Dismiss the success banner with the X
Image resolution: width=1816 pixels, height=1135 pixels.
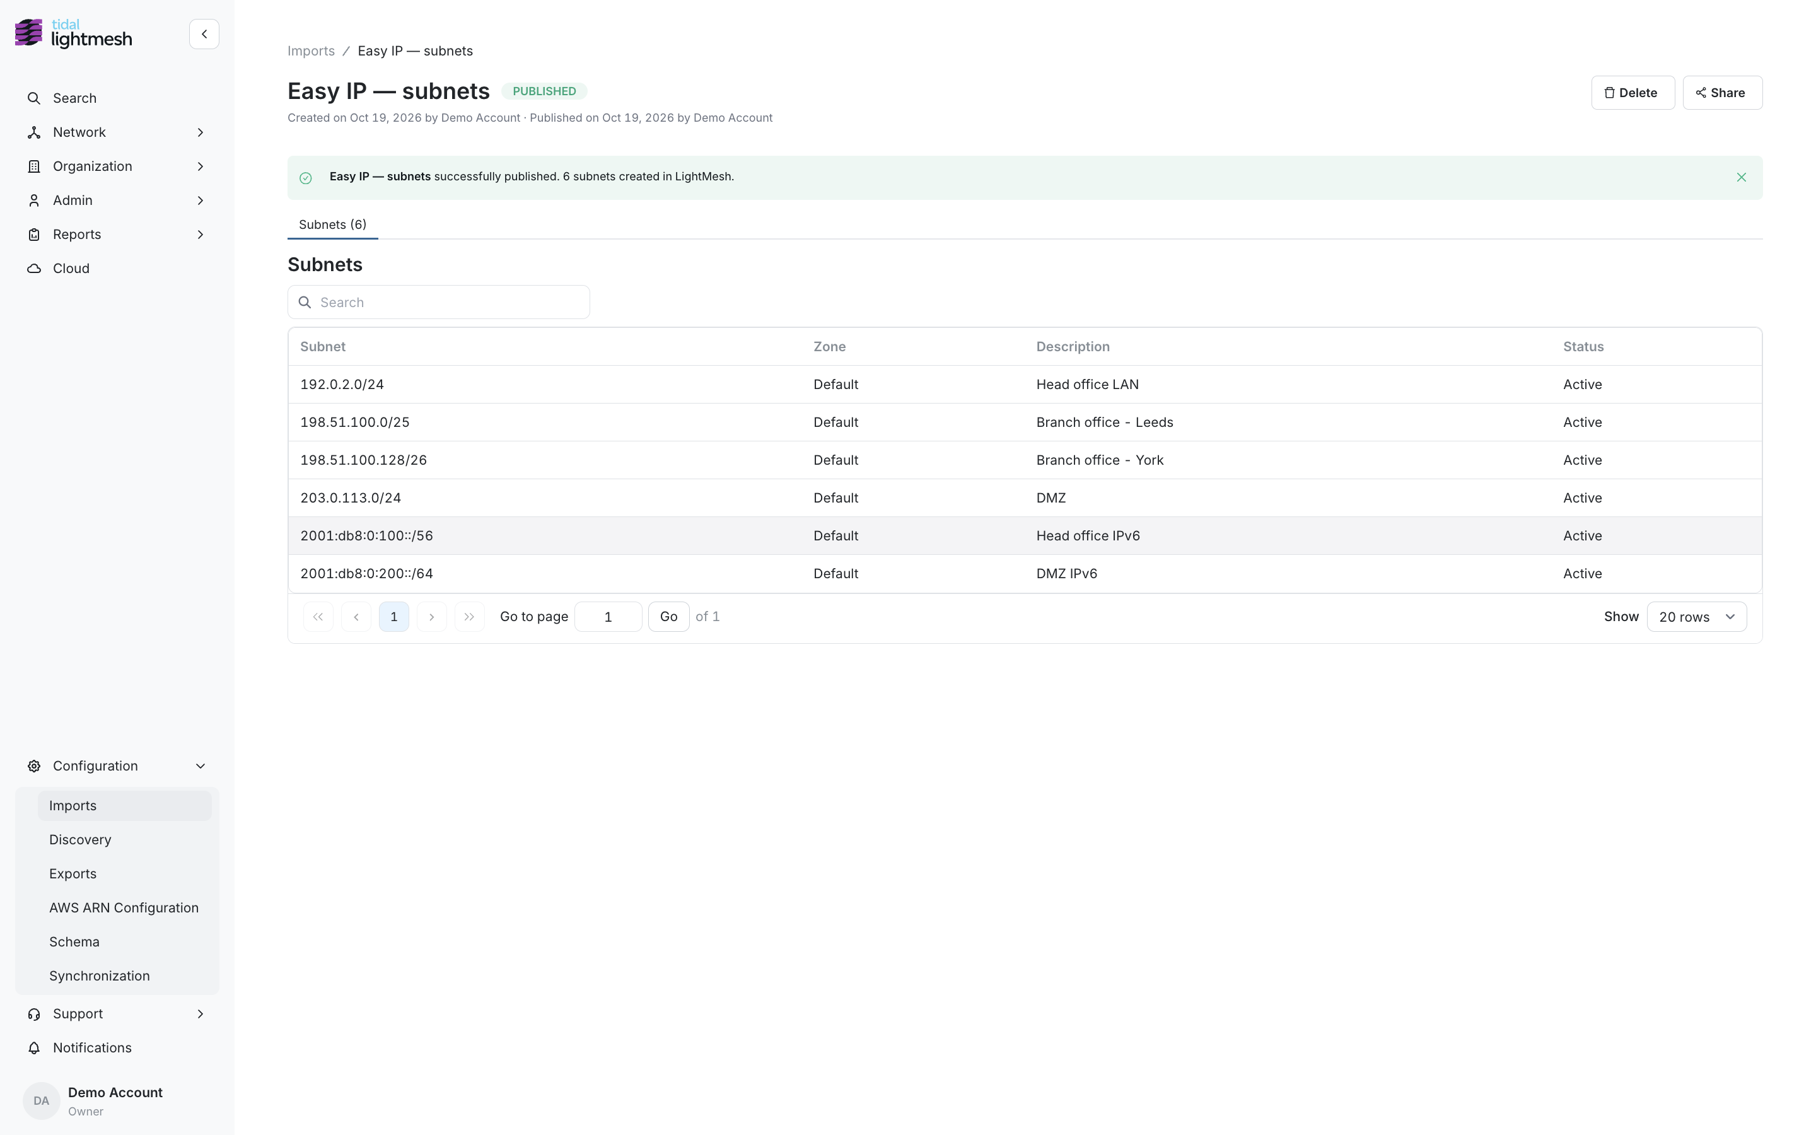click(1741, 177)
